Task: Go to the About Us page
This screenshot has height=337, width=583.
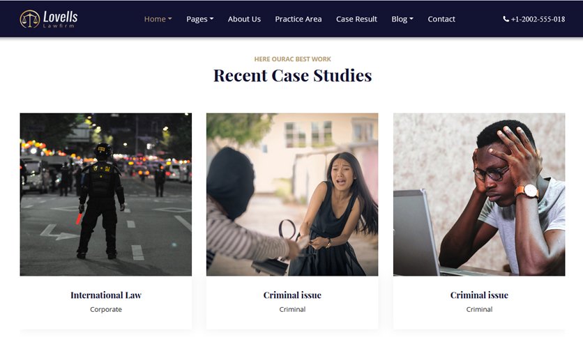Action: pos(244,19)
